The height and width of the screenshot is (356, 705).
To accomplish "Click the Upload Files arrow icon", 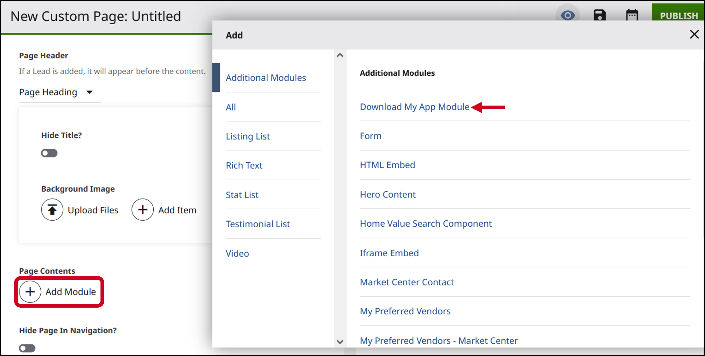I will point(52,210).
